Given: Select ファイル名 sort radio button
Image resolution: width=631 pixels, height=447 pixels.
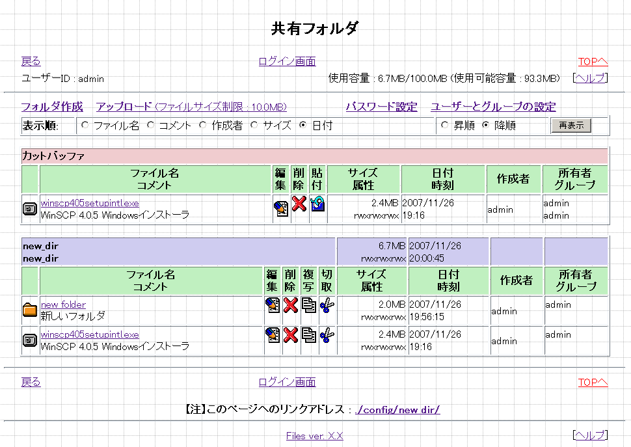Looking at the screenshot, I should (85, 125).
